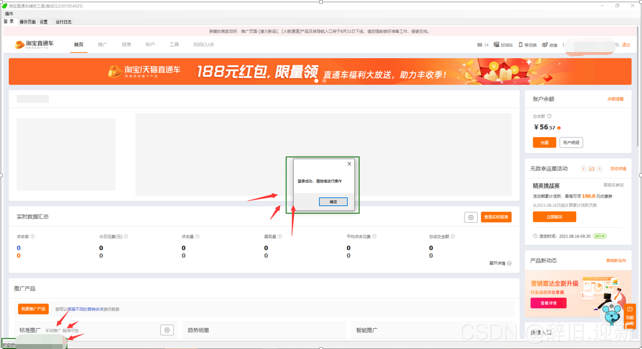Viewport: 642px width, 349px height.
Task: Open the 营销新发布 link
Action: pos(616,261)
